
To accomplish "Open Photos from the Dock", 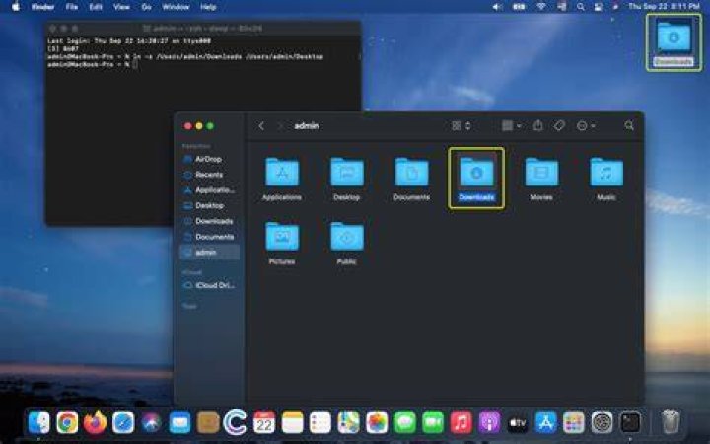I will point(377,423).
